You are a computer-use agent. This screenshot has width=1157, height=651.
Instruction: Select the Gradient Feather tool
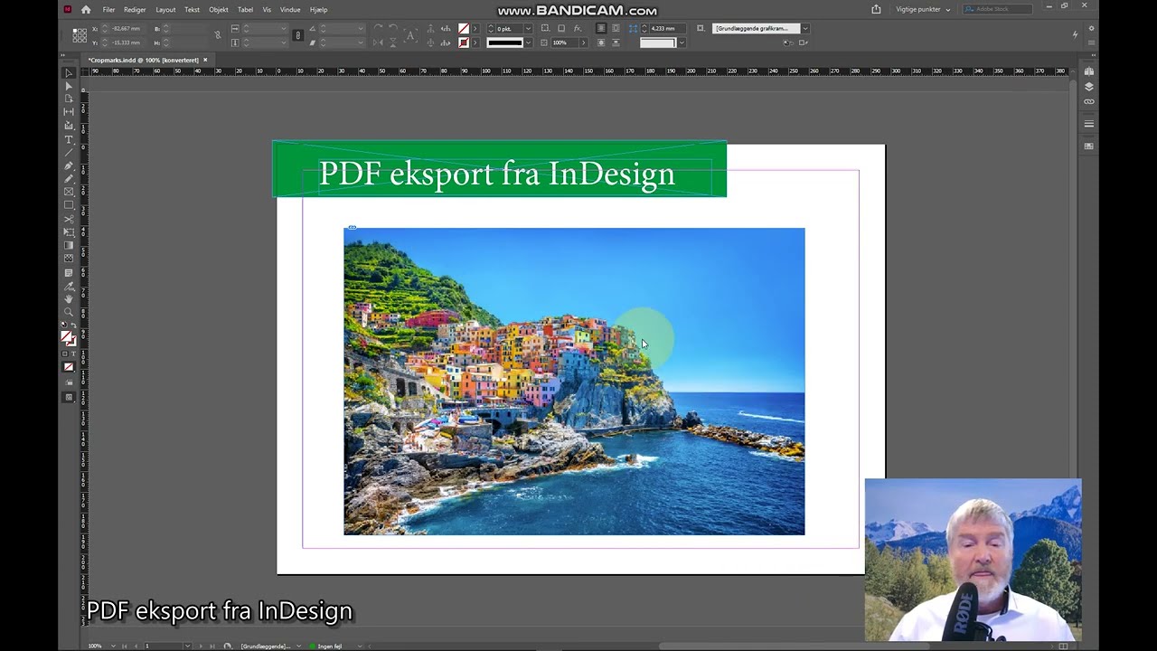pyautogui.click(x=69, y=259)
